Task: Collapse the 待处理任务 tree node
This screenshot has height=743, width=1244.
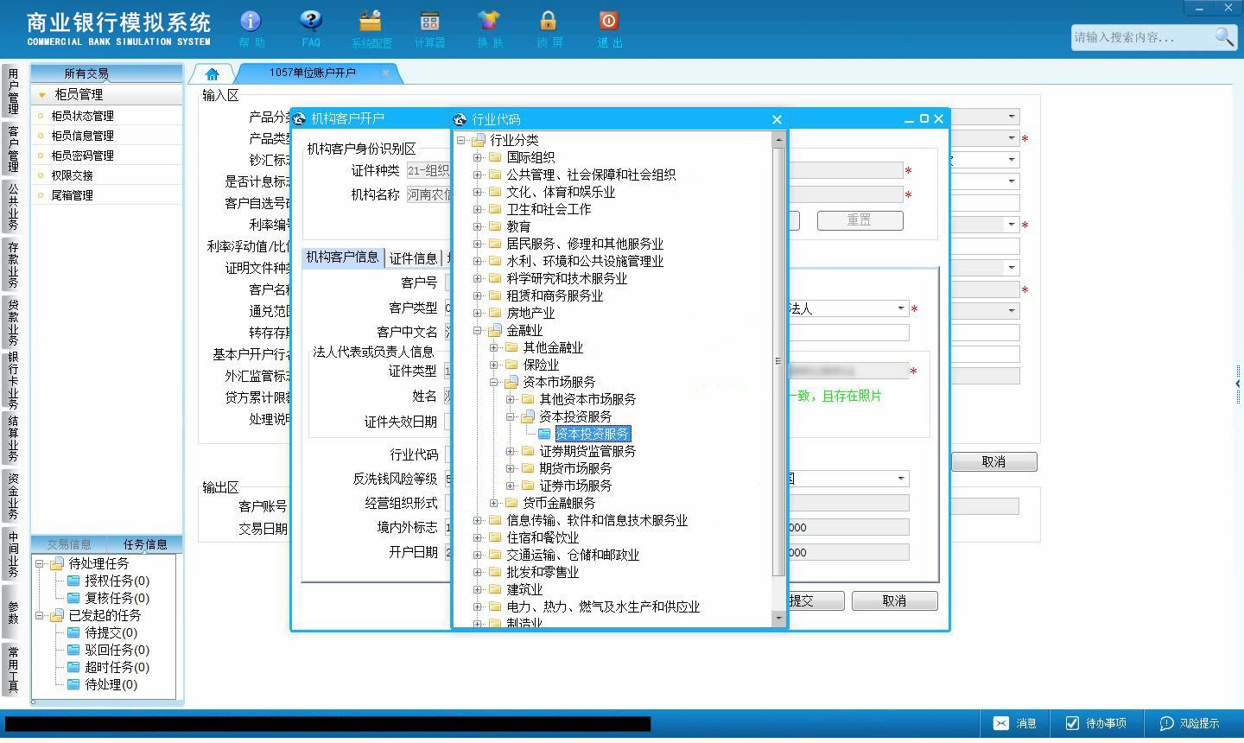Action: click(x=40, y=563)
